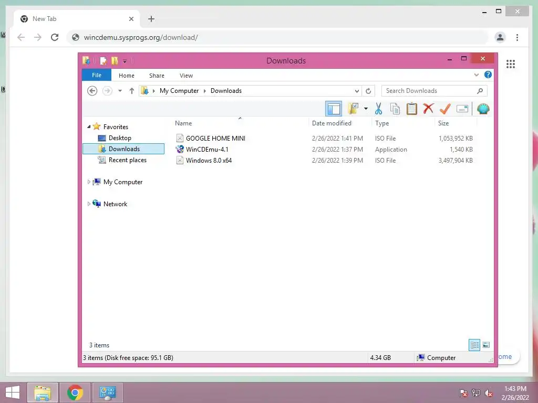538x403 pixels.
Task: Select My Computer in navigation pane
Action: pyautogui.click(x=123, y=182)
